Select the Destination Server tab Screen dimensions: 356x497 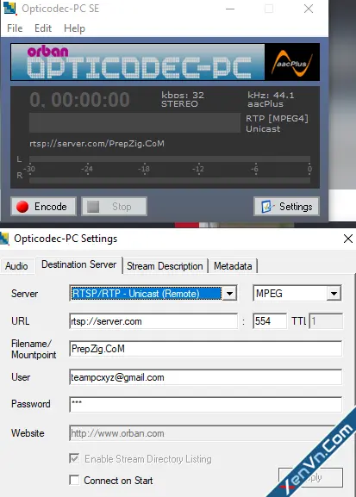click(78, 264)
